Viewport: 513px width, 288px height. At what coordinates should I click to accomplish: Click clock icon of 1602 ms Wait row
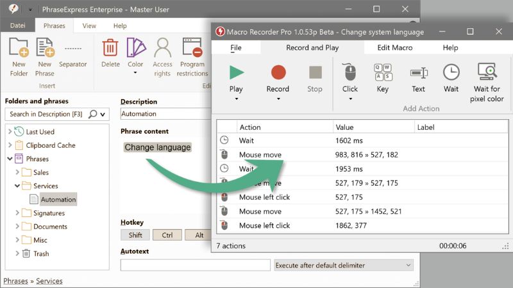[x=224, y=140]
